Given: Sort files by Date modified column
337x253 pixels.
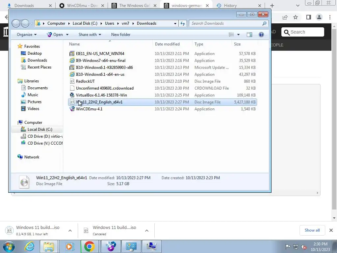Looking at the screenshot, I should (x=167, y=44).
